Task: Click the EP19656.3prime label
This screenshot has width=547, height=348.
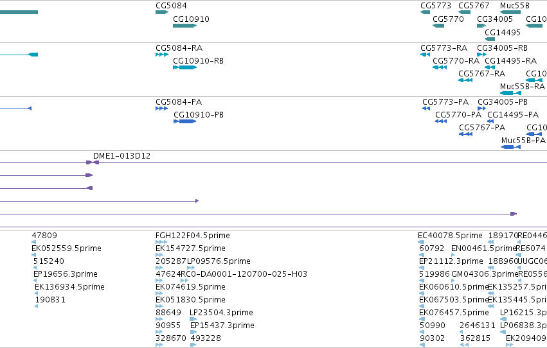Action: 66,274
